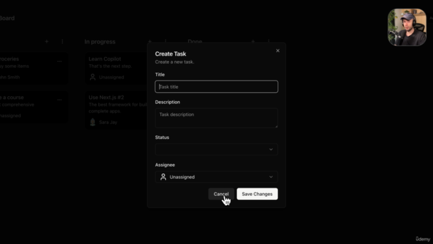Click the Status field label
Viewport: 433px width, 244px height.
click(x=162, y=137)
